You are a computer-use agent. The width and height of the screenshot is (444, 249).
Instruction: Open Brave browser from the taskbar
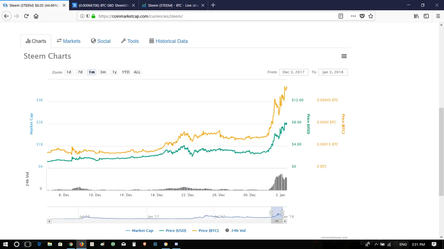click(x=144, y=244)
